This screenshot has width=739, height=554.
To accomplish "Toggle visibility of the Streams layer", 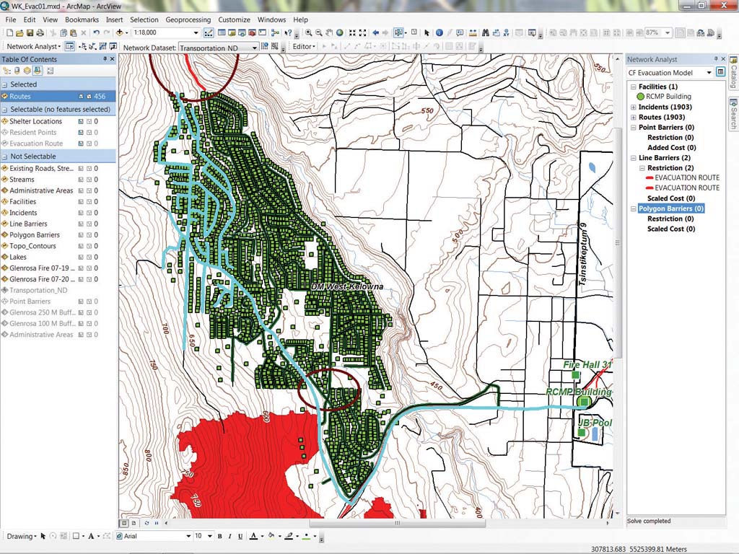I will coord(5,180).
